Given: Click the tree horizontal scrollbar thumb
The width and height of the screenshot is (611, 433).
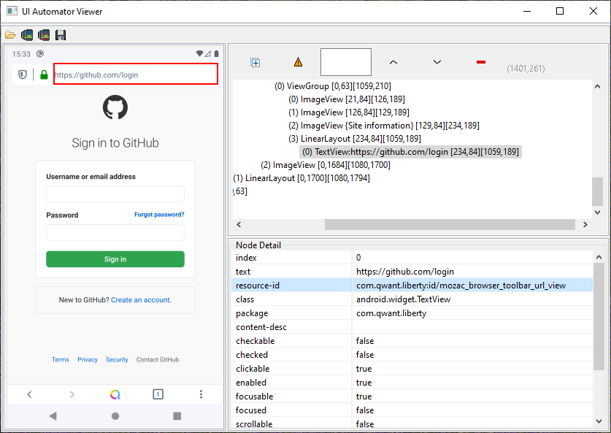Looking at the screenshot, I should [450, 224].
